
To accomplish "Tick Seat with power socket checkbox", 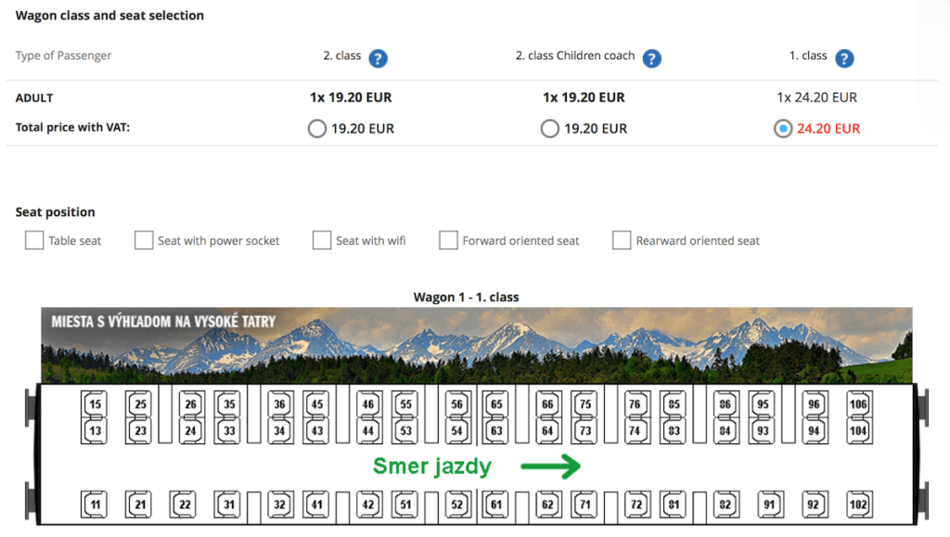I will point(144,240).
